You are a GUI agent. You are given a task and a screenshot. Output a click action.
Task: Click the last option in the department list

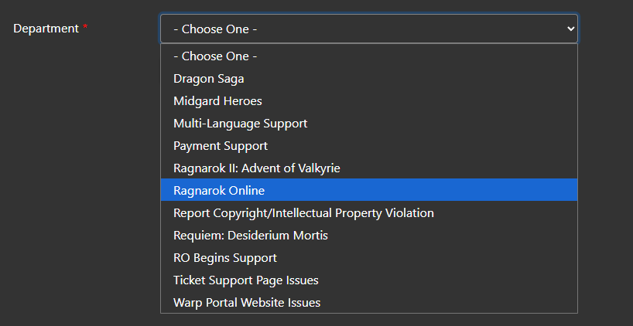point(247,302)
